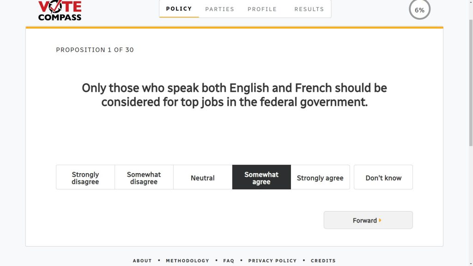Pick the Somewhat agree option
Image resolution: width=473 pixels, height=266 pixels.
pos(261,178)
